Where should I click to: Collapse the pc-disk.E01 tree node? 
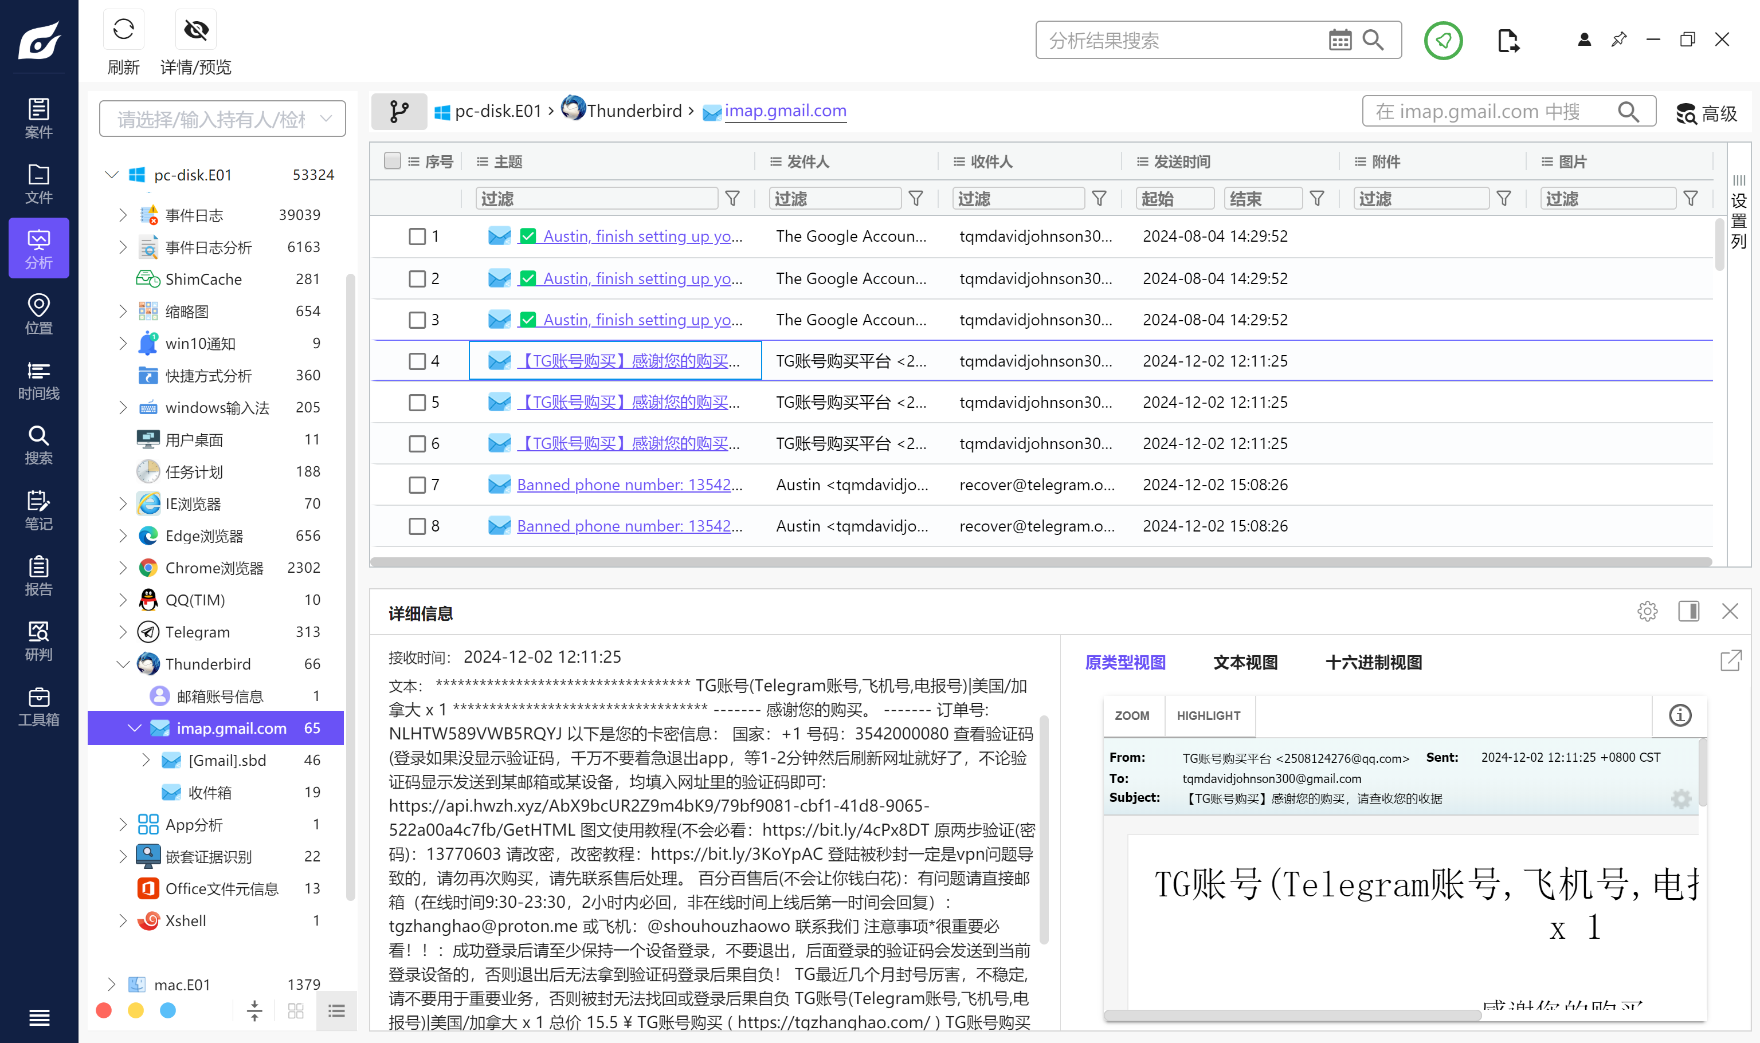click(112, 174)
